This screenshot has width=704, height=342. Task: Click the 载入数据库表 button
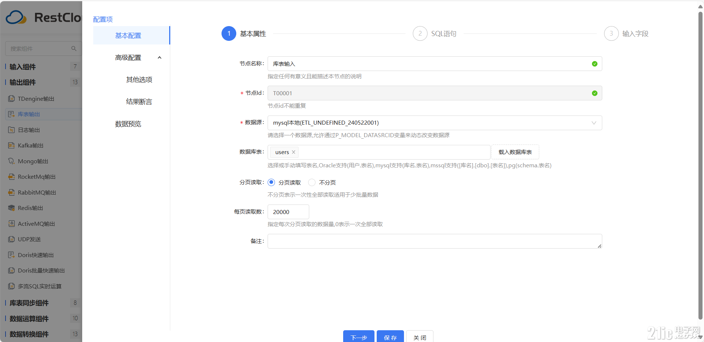tap(515, 152)
